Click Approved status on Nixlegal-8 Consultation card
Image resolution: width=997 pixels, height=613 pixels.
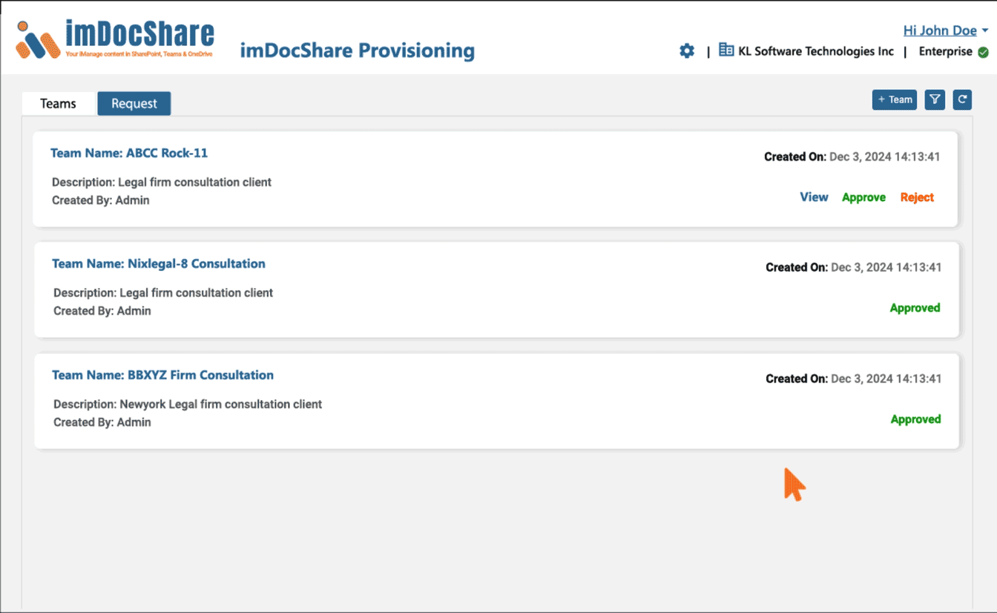point(915,308)
